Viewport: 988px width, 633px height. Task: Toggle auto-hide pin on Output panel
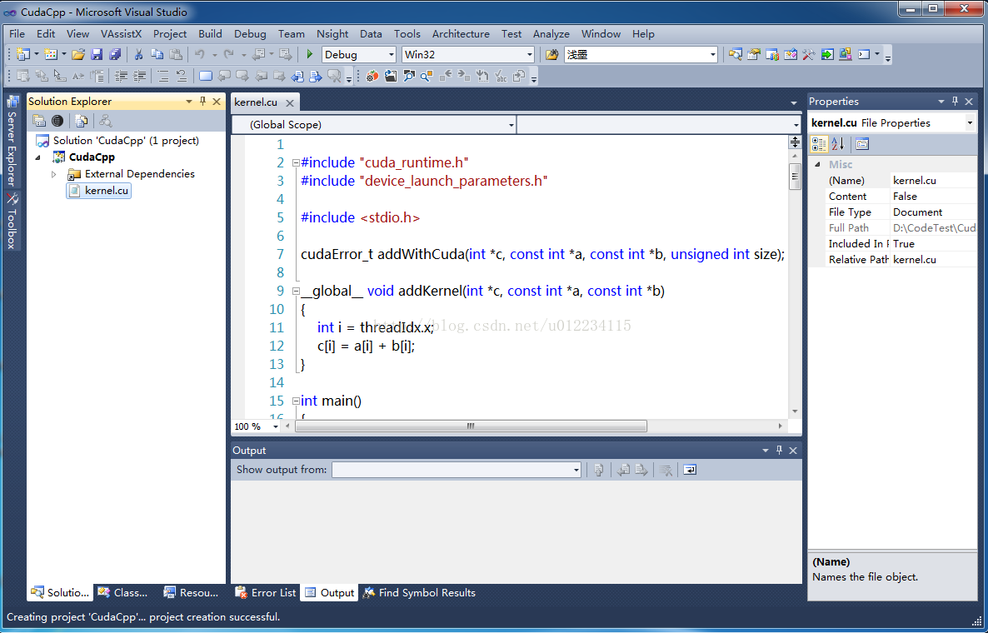point(780,451)
